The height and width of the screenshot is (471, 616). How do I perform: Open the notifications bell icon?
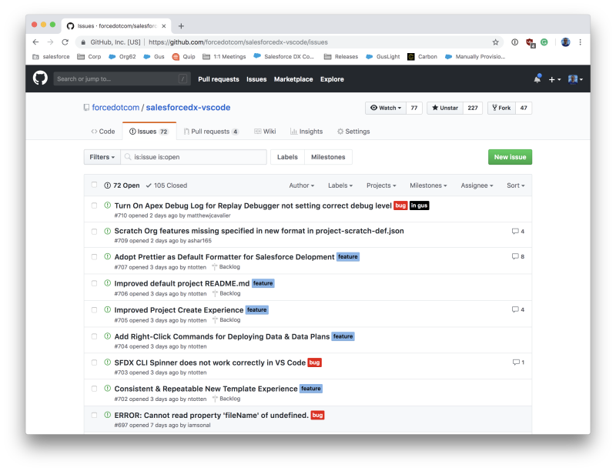pyautogui.click(x=537, y=79)
